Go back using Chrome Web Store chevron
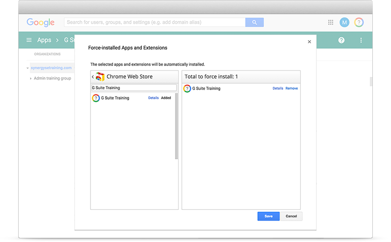Viewport: 391px width, 242px height. tap(93, 77)
